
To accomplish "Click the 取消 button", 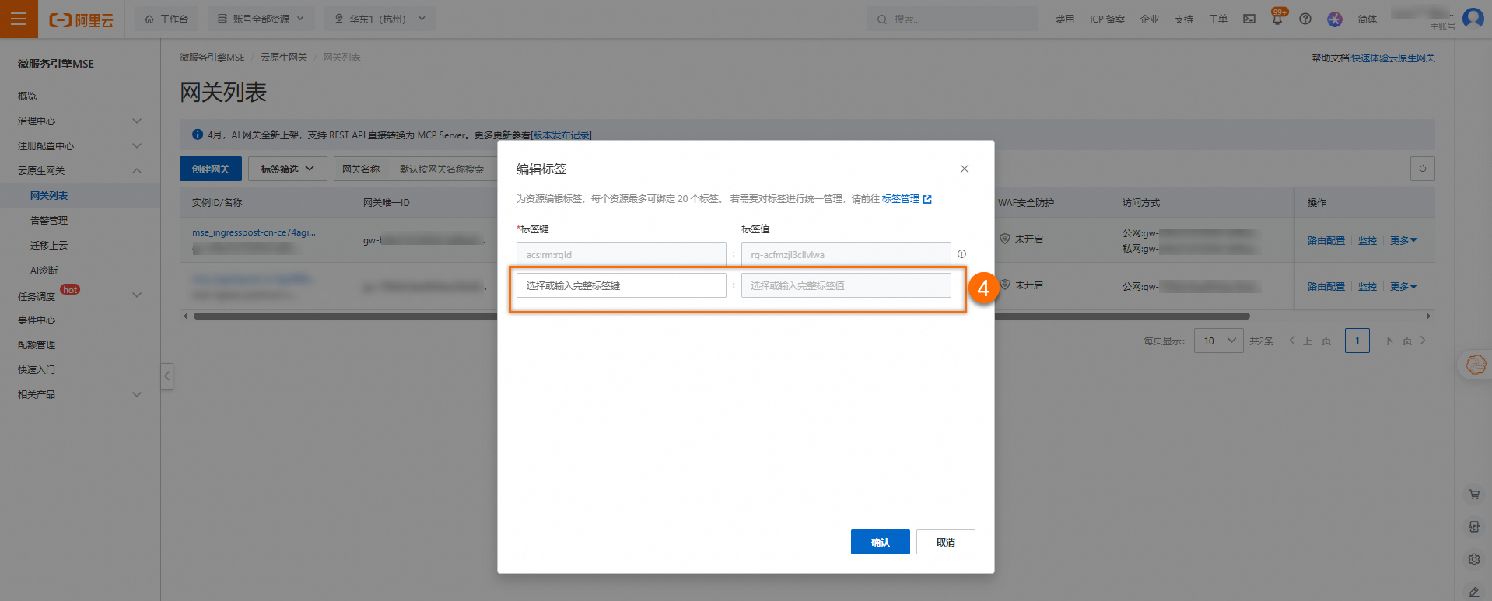I will click(946, 542).
